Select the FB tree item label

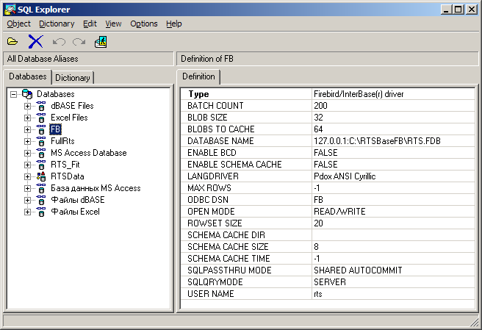tap(56, 129)
